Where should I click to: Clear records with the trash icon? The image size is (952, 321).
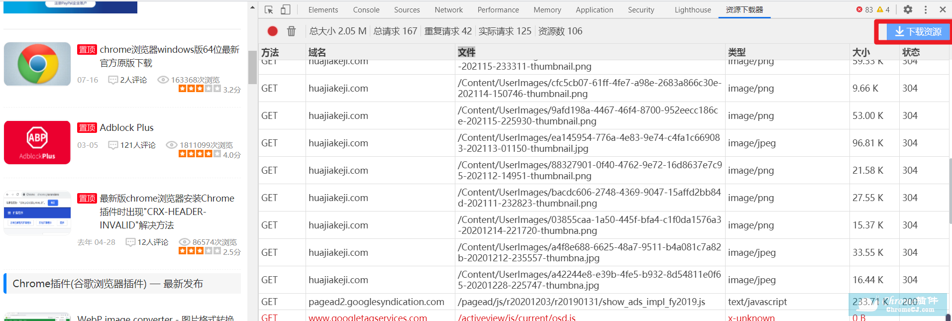coord(291,31)
